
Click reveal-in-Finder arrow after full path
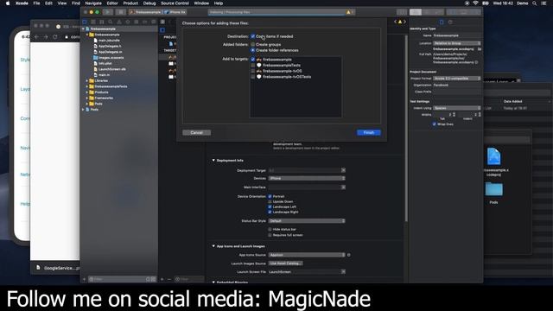pos(476,62)
